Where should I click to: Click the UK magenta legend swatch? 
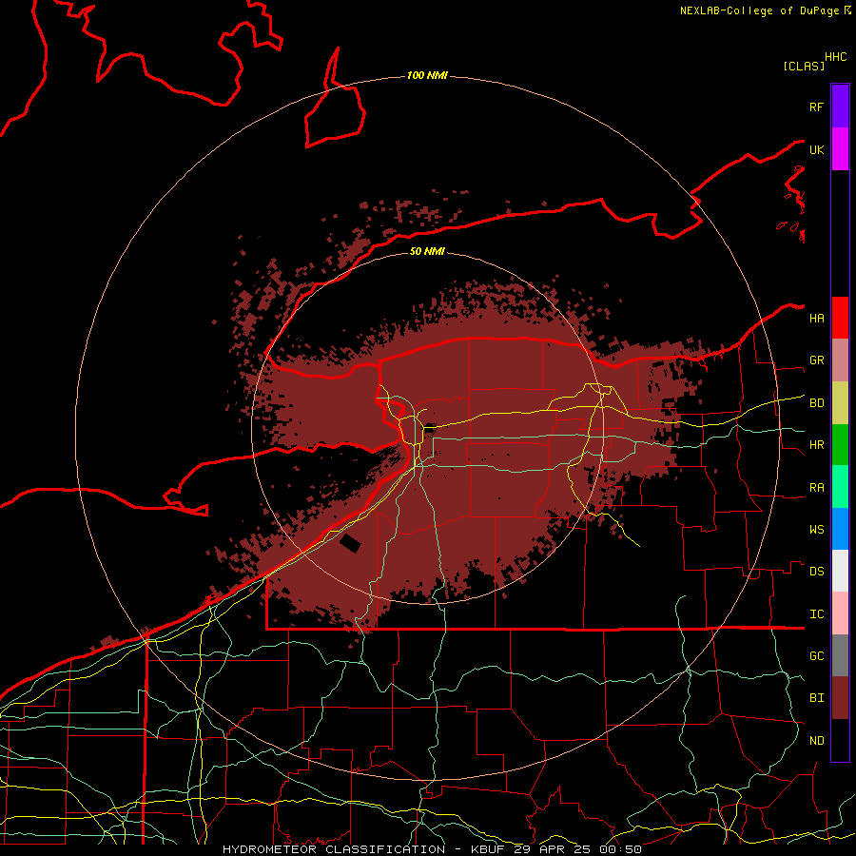coord(840,149)
